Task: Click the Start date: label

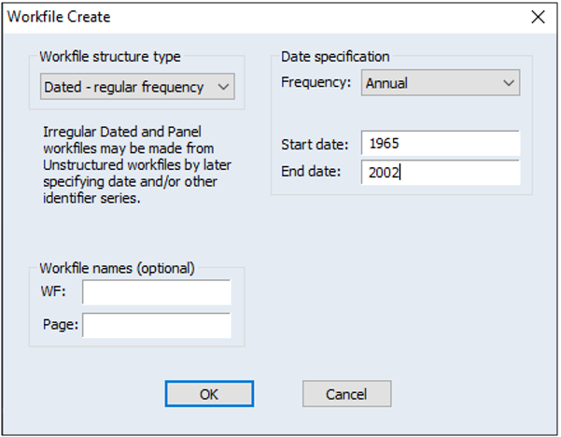Action: click(314, 145)
